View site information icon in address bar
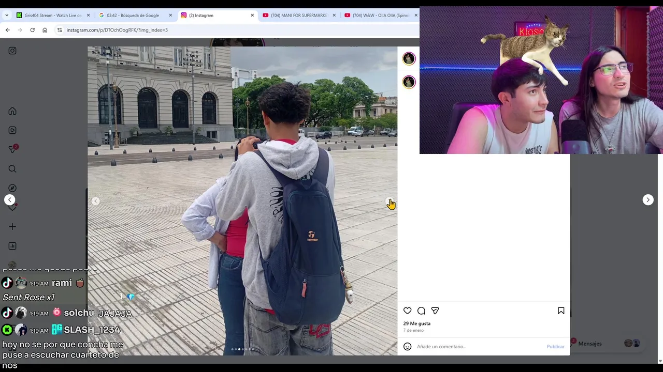 point(60,30)
